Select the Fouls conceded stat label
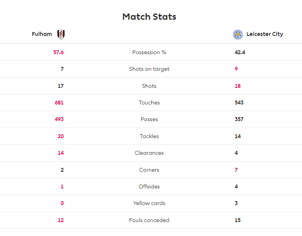The height and width of the screenshot is (236, 302). 149,220
